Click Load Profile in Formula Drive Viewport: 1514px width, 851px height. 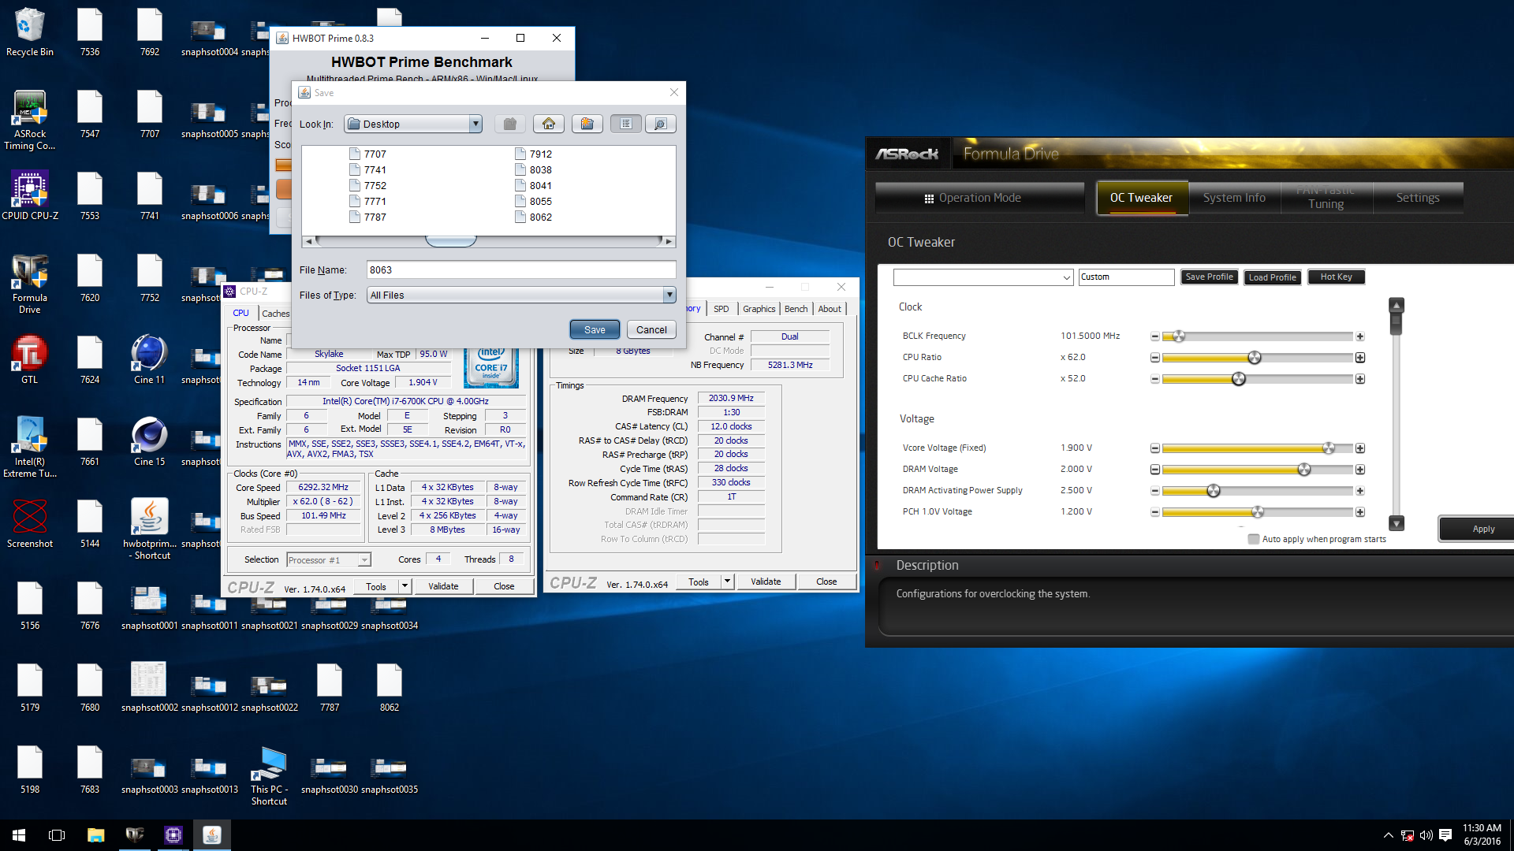tap(1273, 277)
